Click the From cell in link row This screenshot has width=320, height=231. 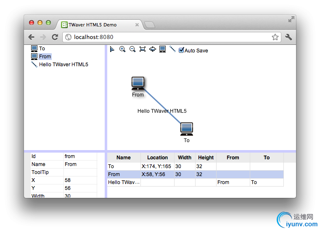[x=233, y=182]
